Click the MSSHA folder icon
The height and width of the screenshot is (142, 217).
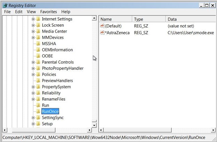pyautogui.click(x=38, y=44)
